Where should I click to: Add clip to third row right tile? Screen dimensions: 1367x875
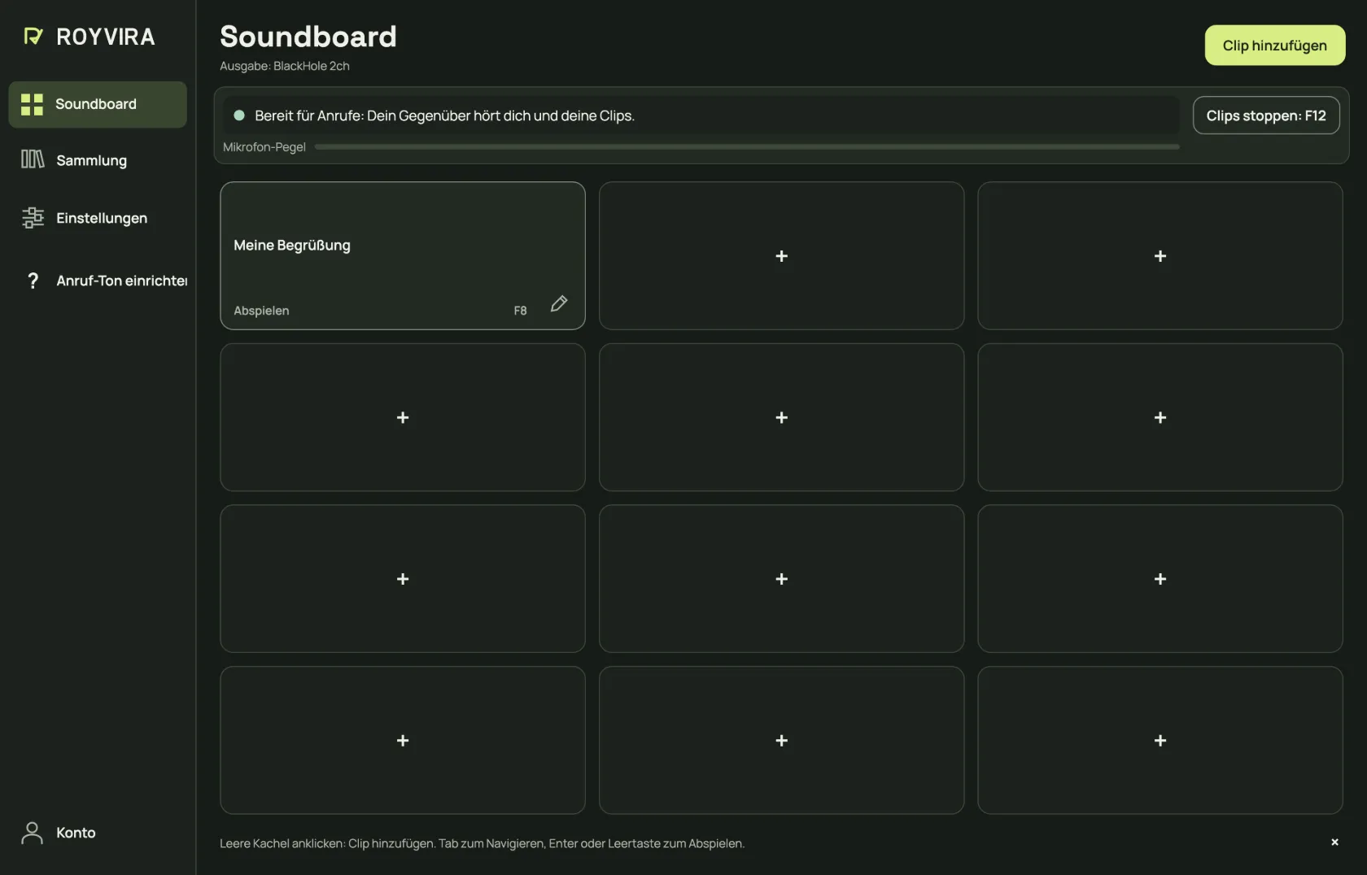pyautogui.click(x=1160, y=579)
